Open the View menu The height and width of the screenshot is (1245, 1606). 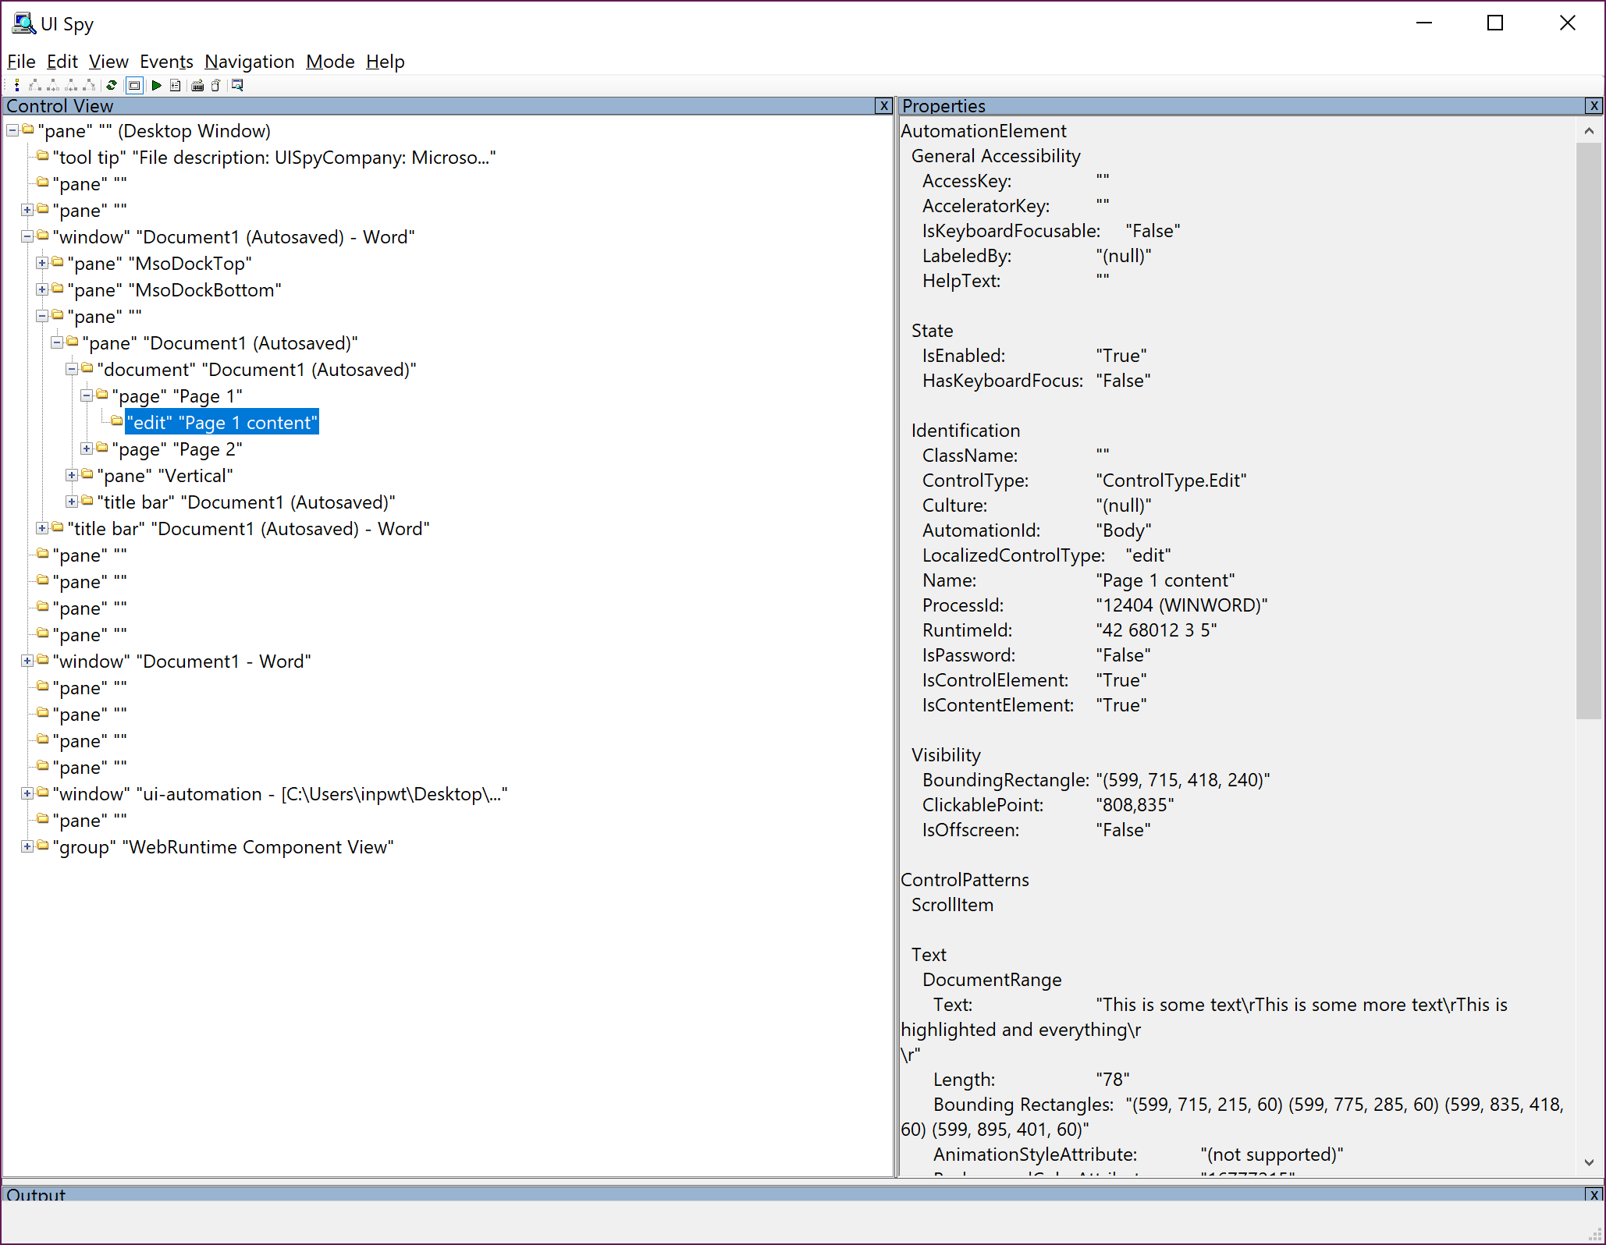(108, 62)
